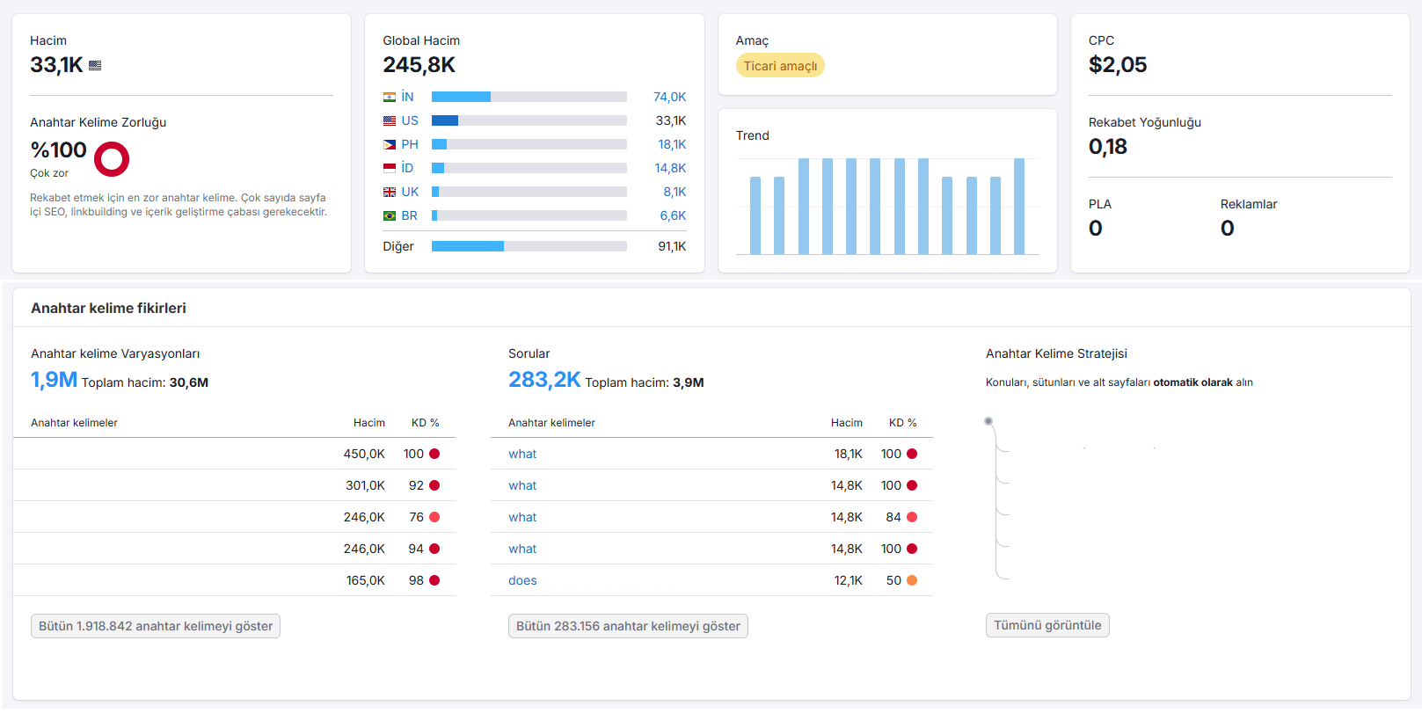Screen dimensions: 1422x728
Task: Click the Brazil flag icon
Action: click(390, 215)
